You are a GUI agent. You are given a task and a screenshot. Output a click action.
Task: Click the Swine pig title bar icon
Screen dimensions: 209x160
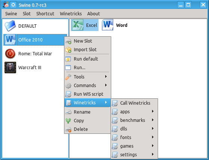pos(6,4)
